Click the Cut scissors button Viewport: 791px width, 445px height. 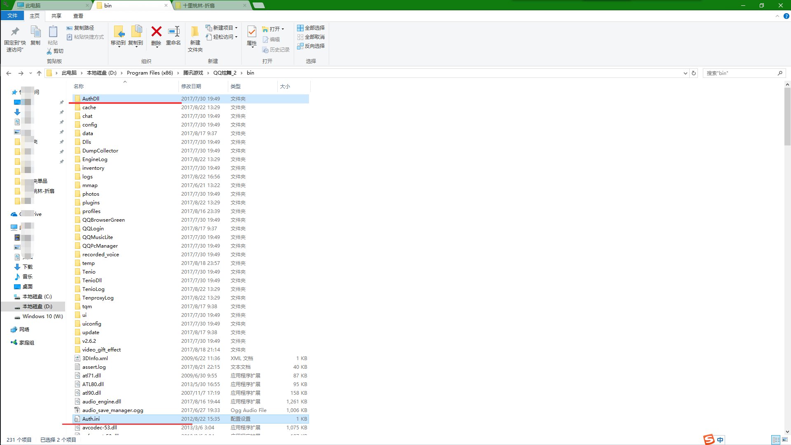(55, 51)
